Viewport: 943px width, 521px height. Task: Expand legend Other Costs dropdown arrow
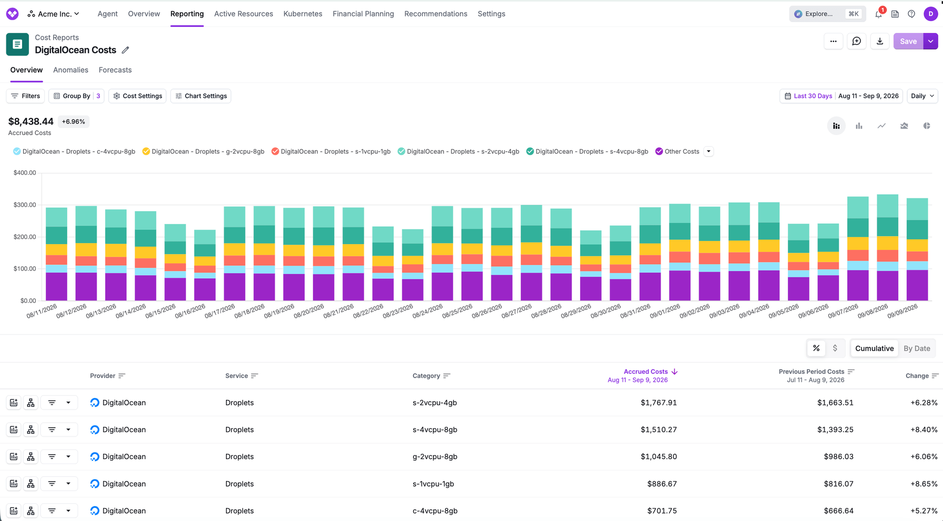click(x=708, y=151)
